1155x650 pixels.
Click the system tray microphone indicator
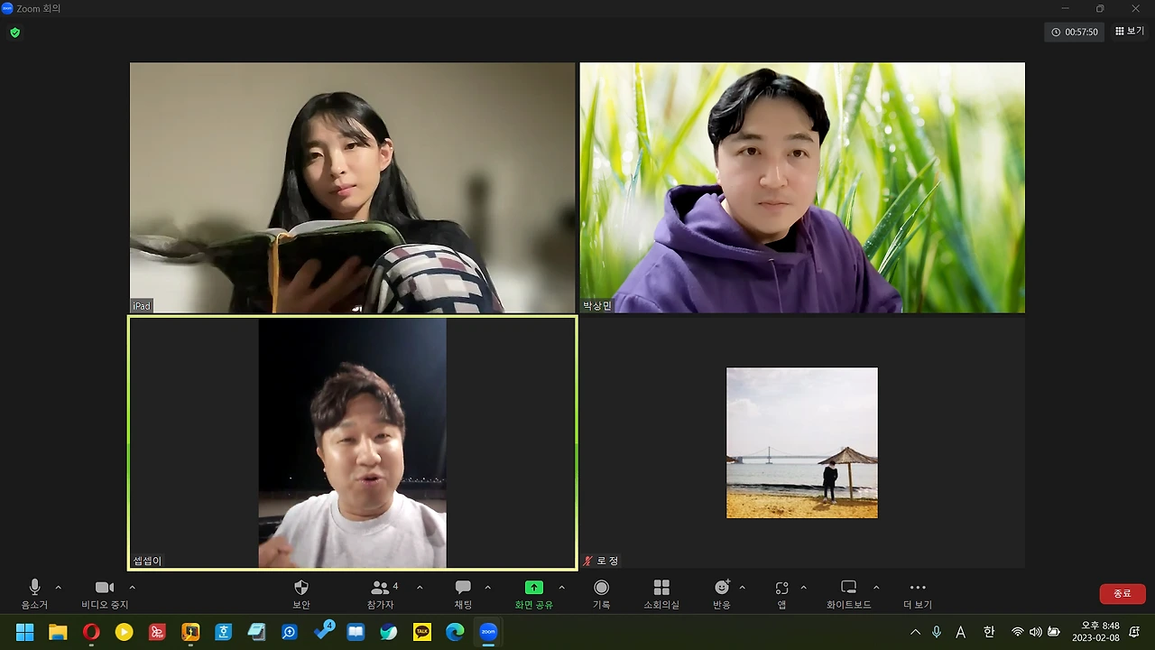click(x=937, y=632)
